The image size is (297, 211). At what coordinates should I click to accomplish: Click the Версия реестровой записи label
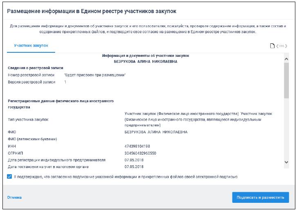(x=31, y=82)
